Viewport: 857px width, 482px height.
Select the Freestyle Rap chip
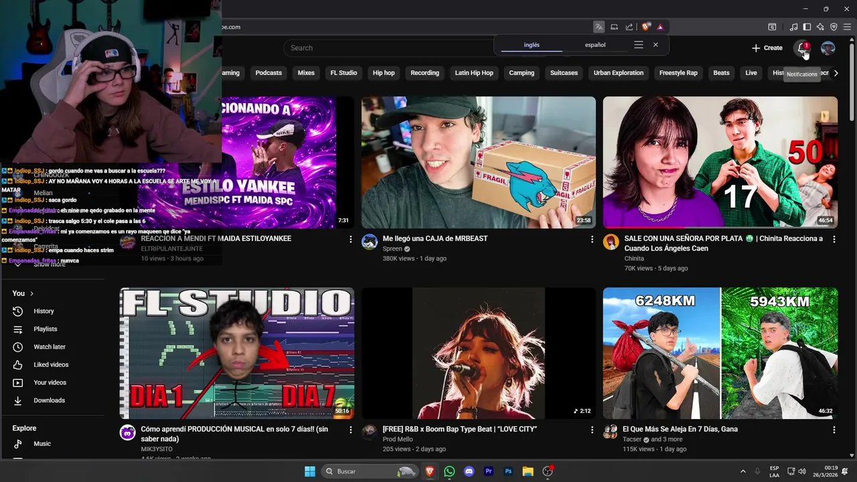[x=678, y=73]
